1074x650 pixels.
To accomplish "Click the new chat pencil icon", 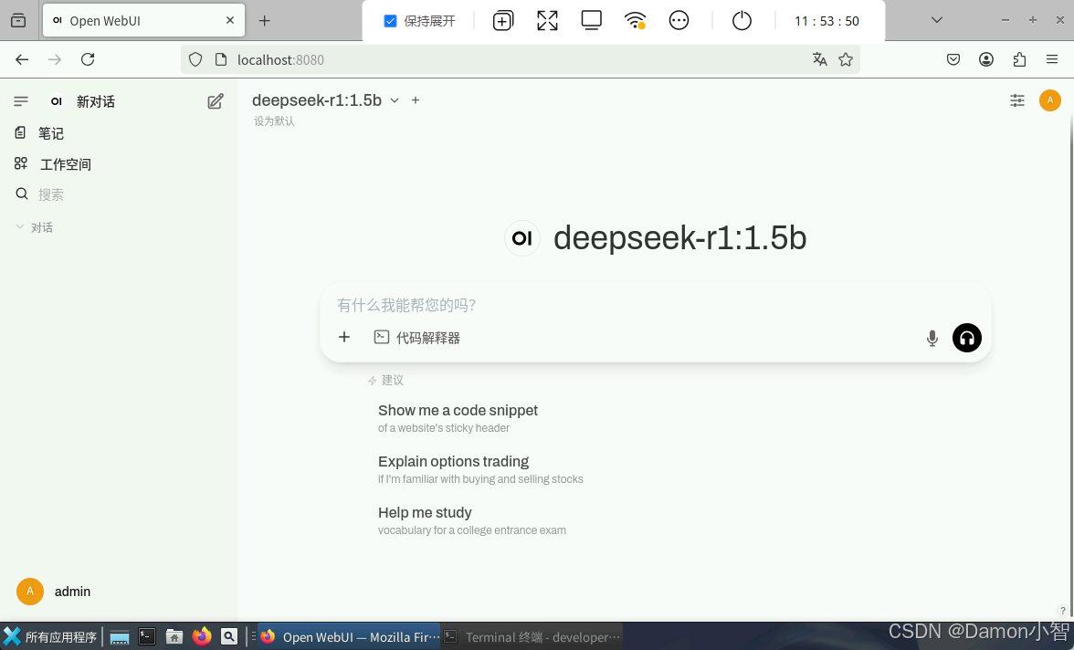I will point(216,101).
